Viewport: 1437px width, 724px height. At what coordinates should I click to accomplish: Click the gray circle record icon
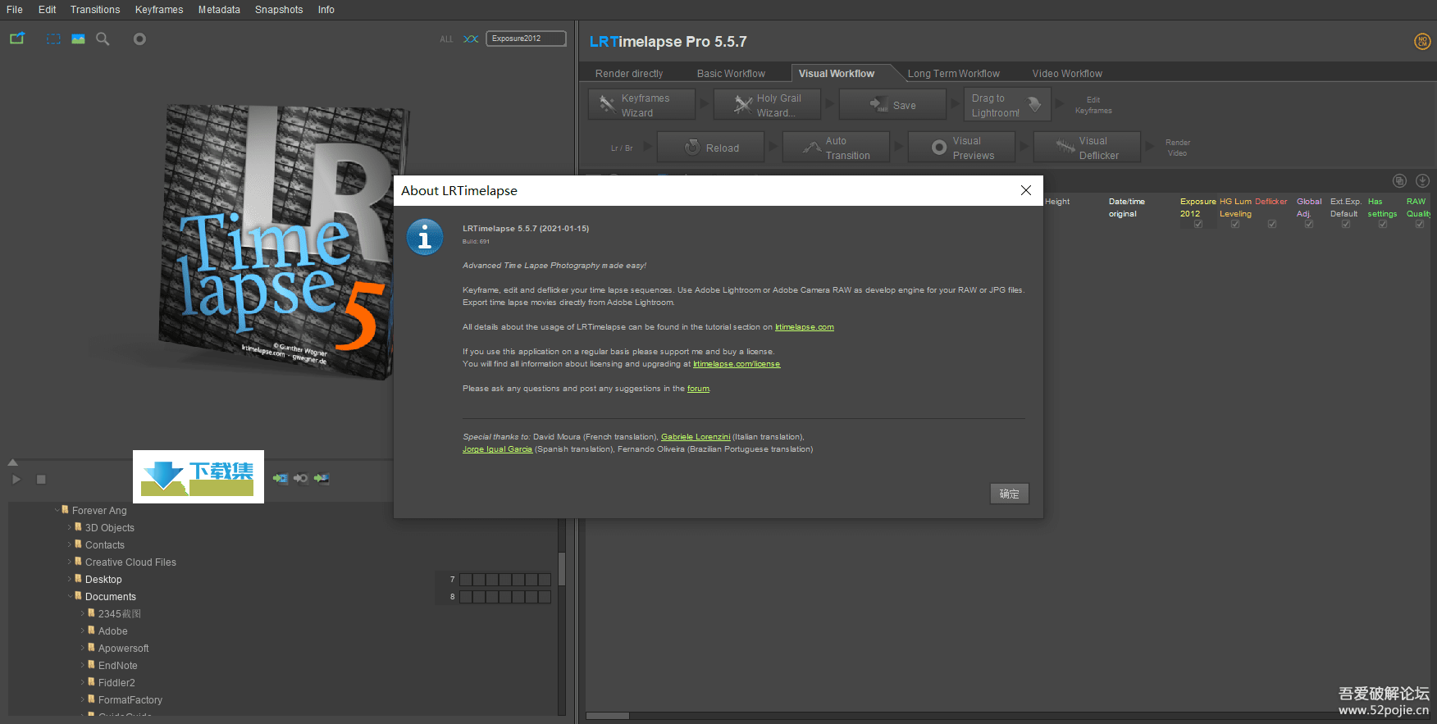(139, 39)
